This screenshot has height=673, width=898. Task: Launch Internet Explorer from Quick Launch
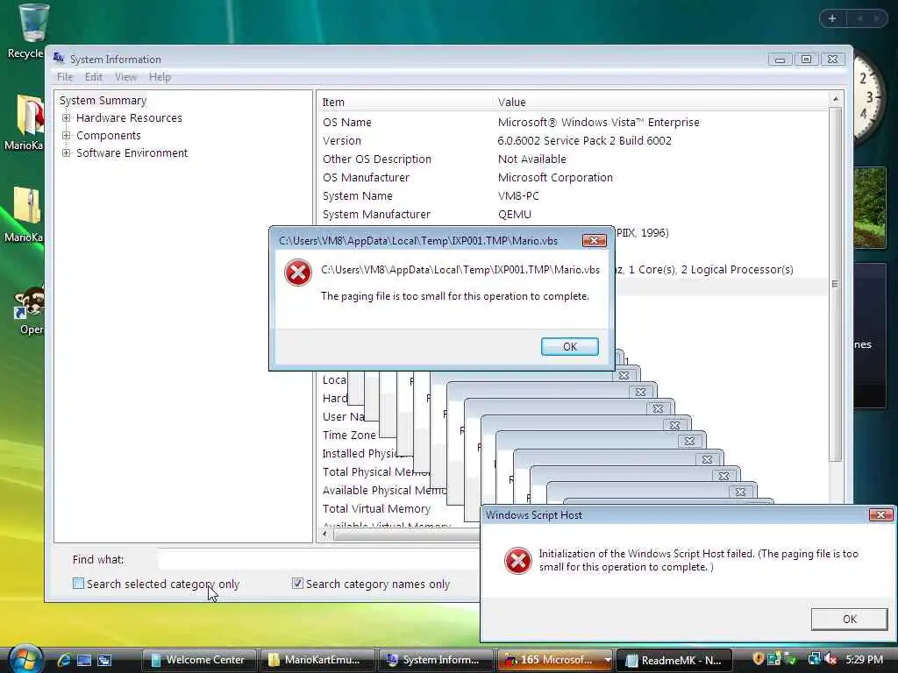click(x=63, y=660)
